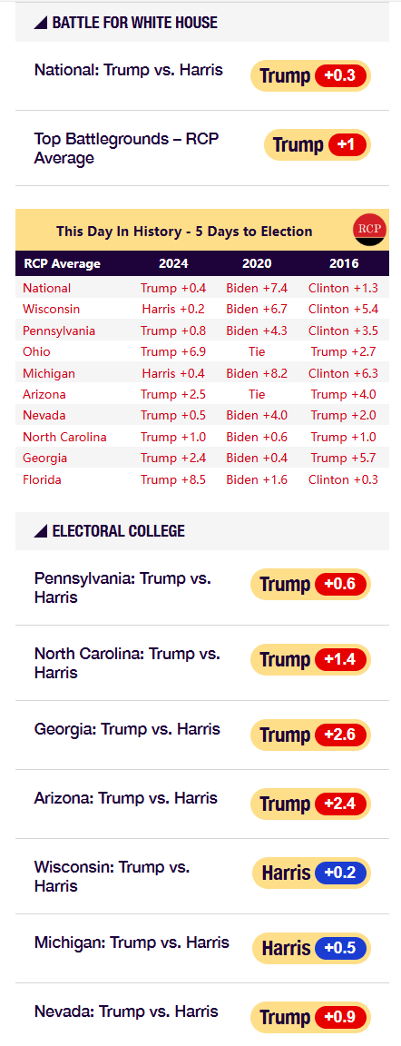The height and width of the screenshot is (1046, 401).
Task: Click Trump +6.9 Ohio 2024 value
Action: (173, 351)
